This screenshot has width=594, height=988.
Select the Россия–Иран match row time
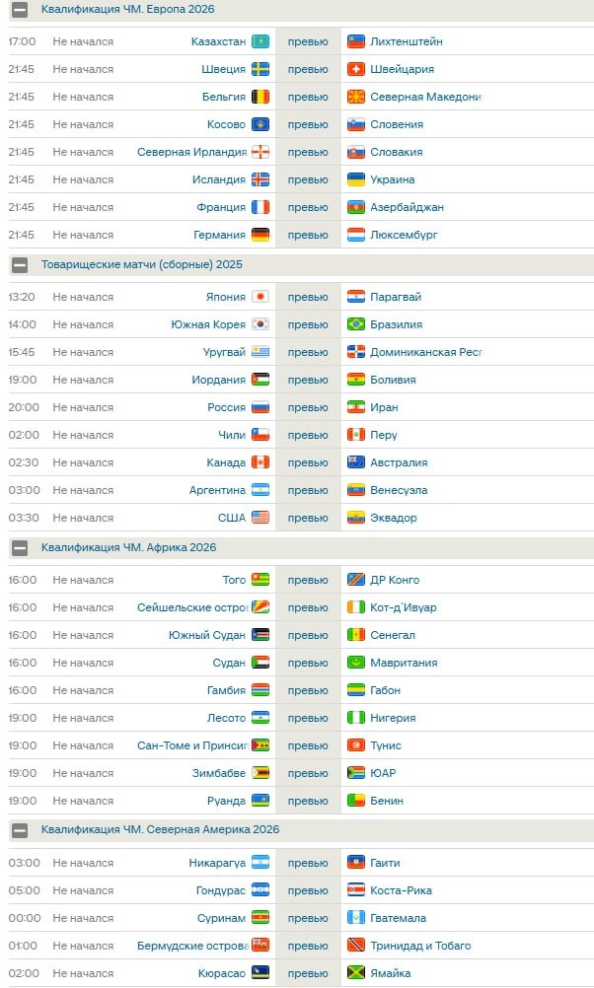coord(24,407)
